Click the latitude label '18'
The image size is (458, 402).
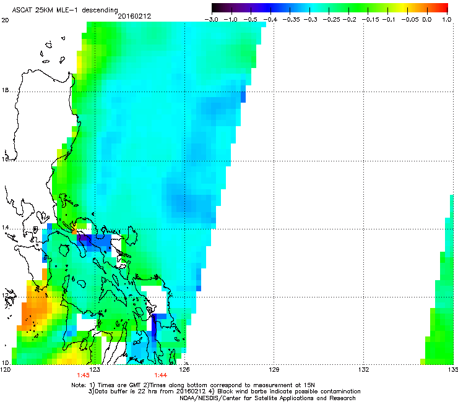pos(5,90)
